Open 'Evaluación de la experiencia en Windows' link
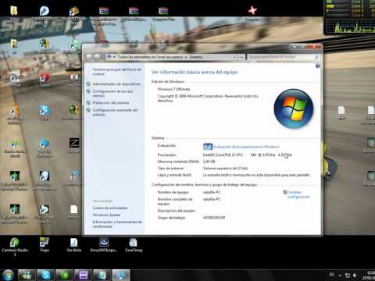 pos(246,147)
